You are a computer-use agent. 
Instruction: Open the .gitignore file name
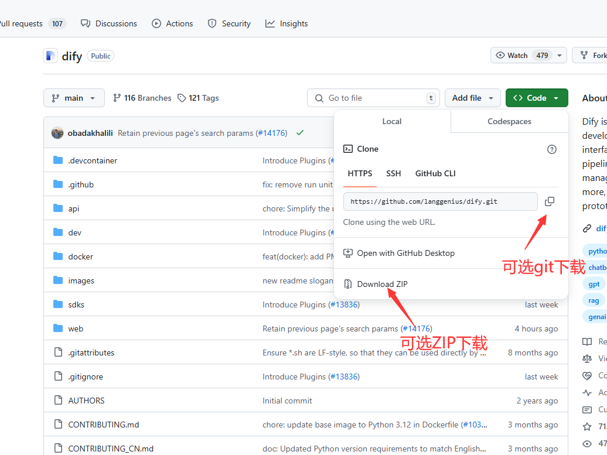(x=86, y=377)
